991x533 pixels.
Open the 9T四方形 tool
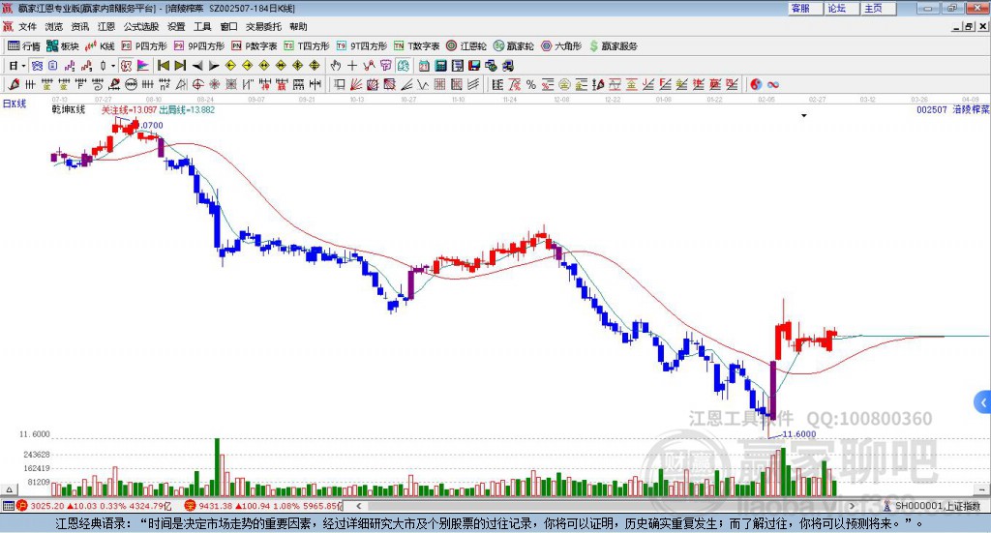[362, 46]
